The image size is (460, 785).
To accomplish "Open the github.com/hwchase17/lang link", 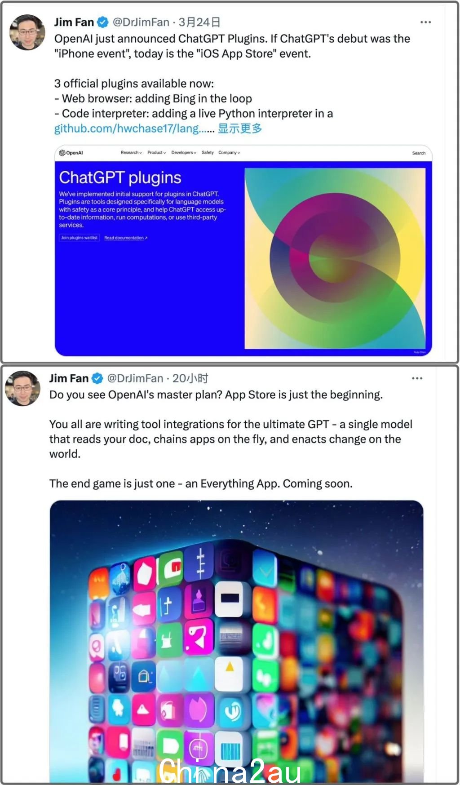I will coord(134,129).
